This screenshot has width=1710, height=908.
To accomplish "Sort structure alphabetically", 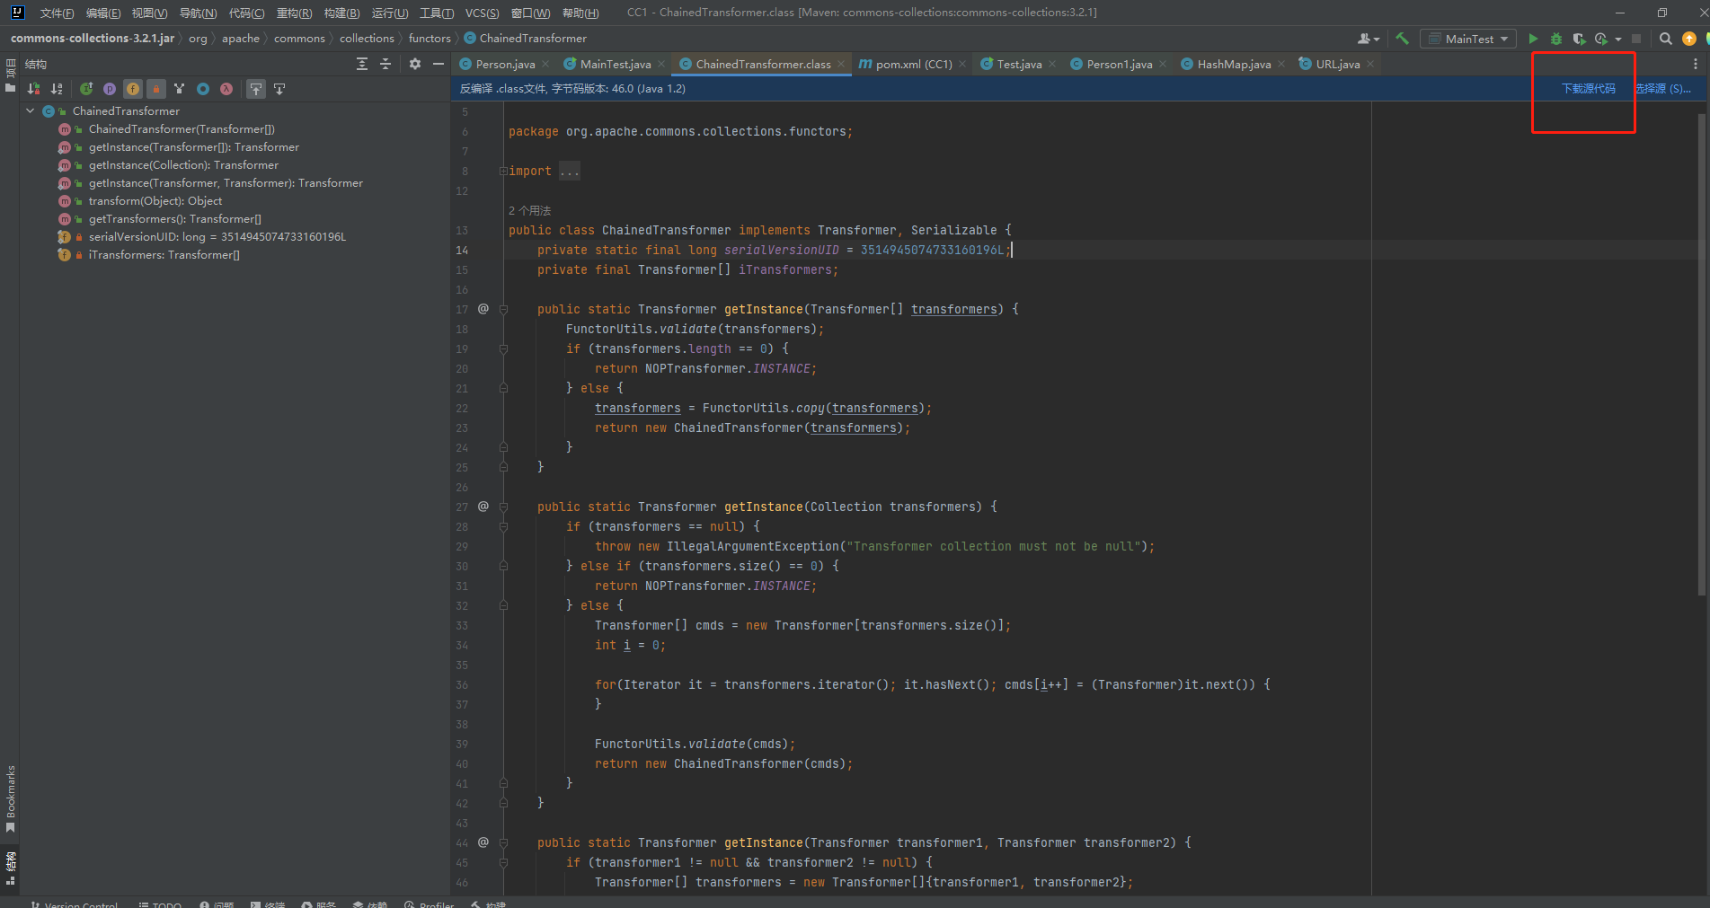I will point(57,89).
